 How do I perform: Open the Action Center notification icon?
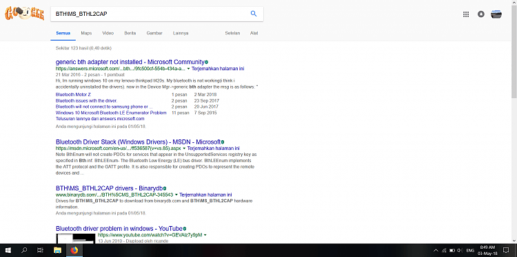[506, 250]
